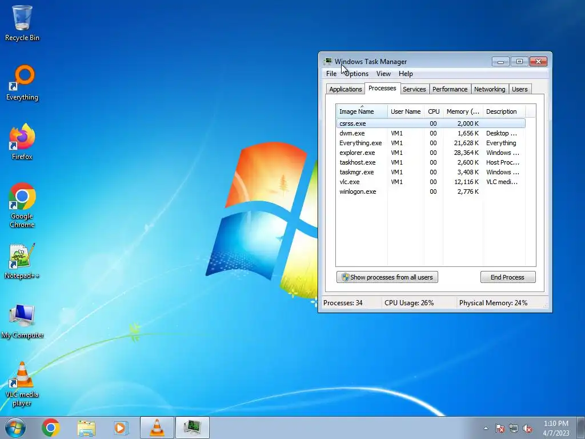
Task: Click the Task Manager taskbar button
Action: point(193,428)
